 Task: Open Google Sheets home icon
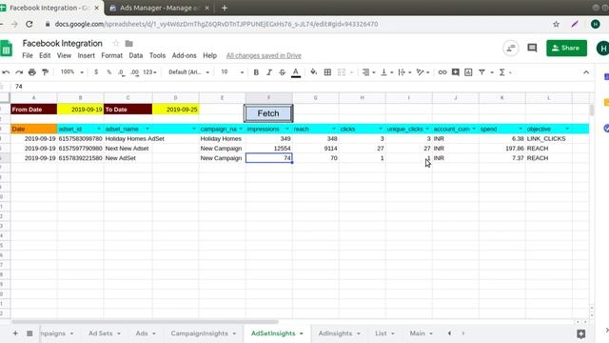7,49
